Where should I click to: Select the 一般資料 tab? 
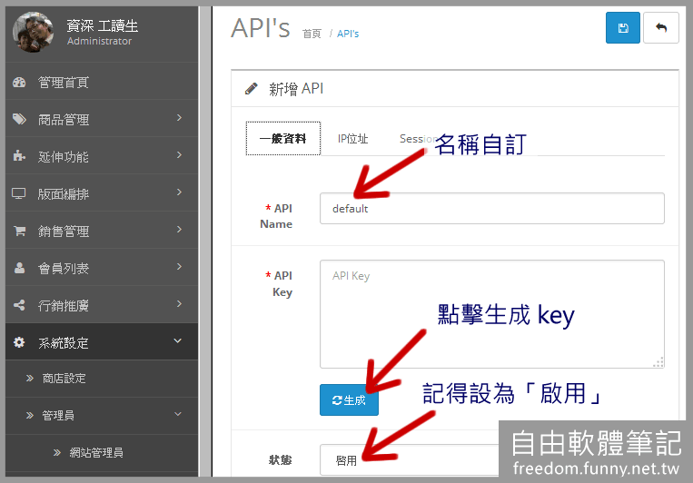pos(283,138)
